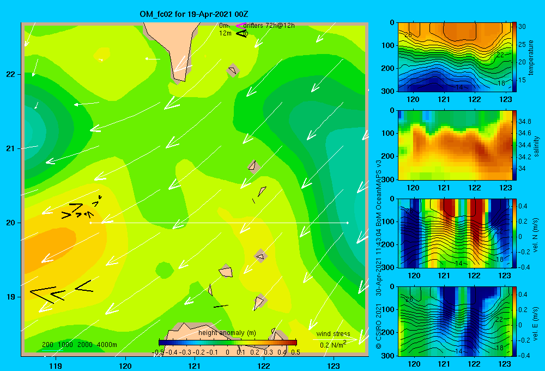Select the eastward velocity section panel
The image size is (545, 371).
(x=455, y=321)
